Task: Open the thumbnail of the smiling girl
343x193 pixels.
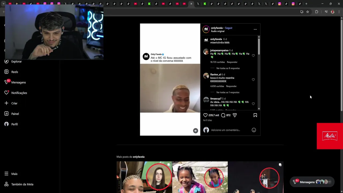Action: [200, 177]
